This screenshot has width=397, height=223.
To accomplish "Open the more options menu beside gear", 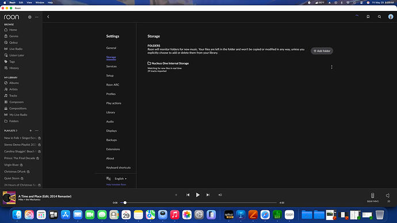I will [x=37, y=17].
